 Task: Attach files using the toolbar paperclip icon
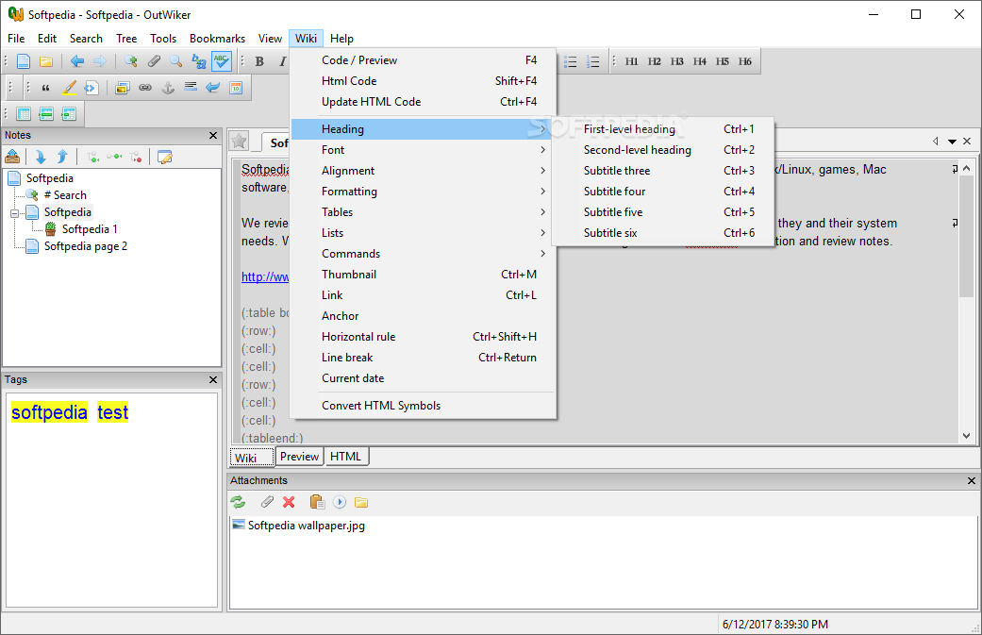point(154,61)
